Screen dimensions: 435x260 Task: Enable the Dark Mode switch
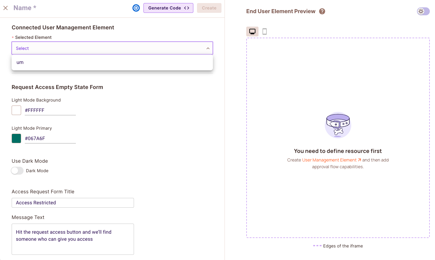point(17,171)
